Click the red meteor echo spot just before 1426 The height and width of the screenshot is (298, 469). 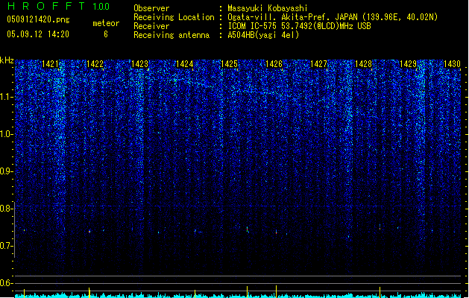click(276, 232)
